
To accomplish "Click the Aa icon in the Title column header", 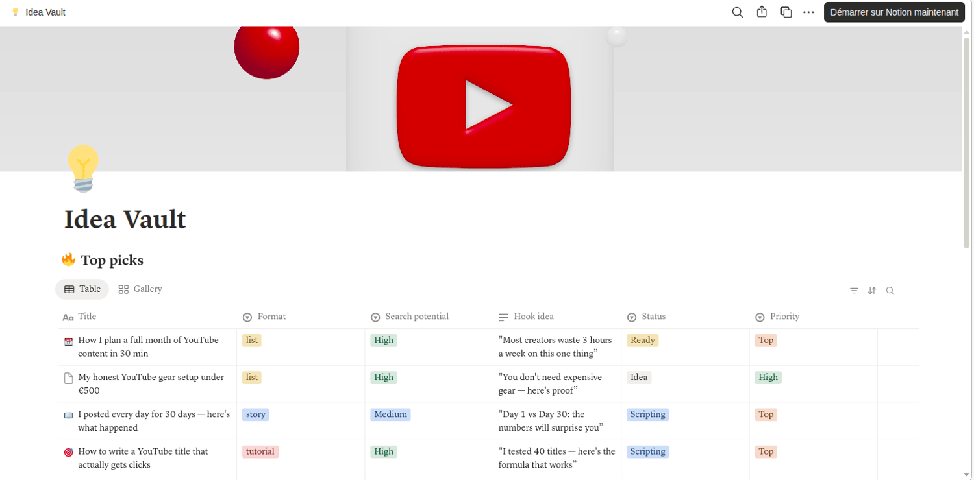I will click(68, 317).
